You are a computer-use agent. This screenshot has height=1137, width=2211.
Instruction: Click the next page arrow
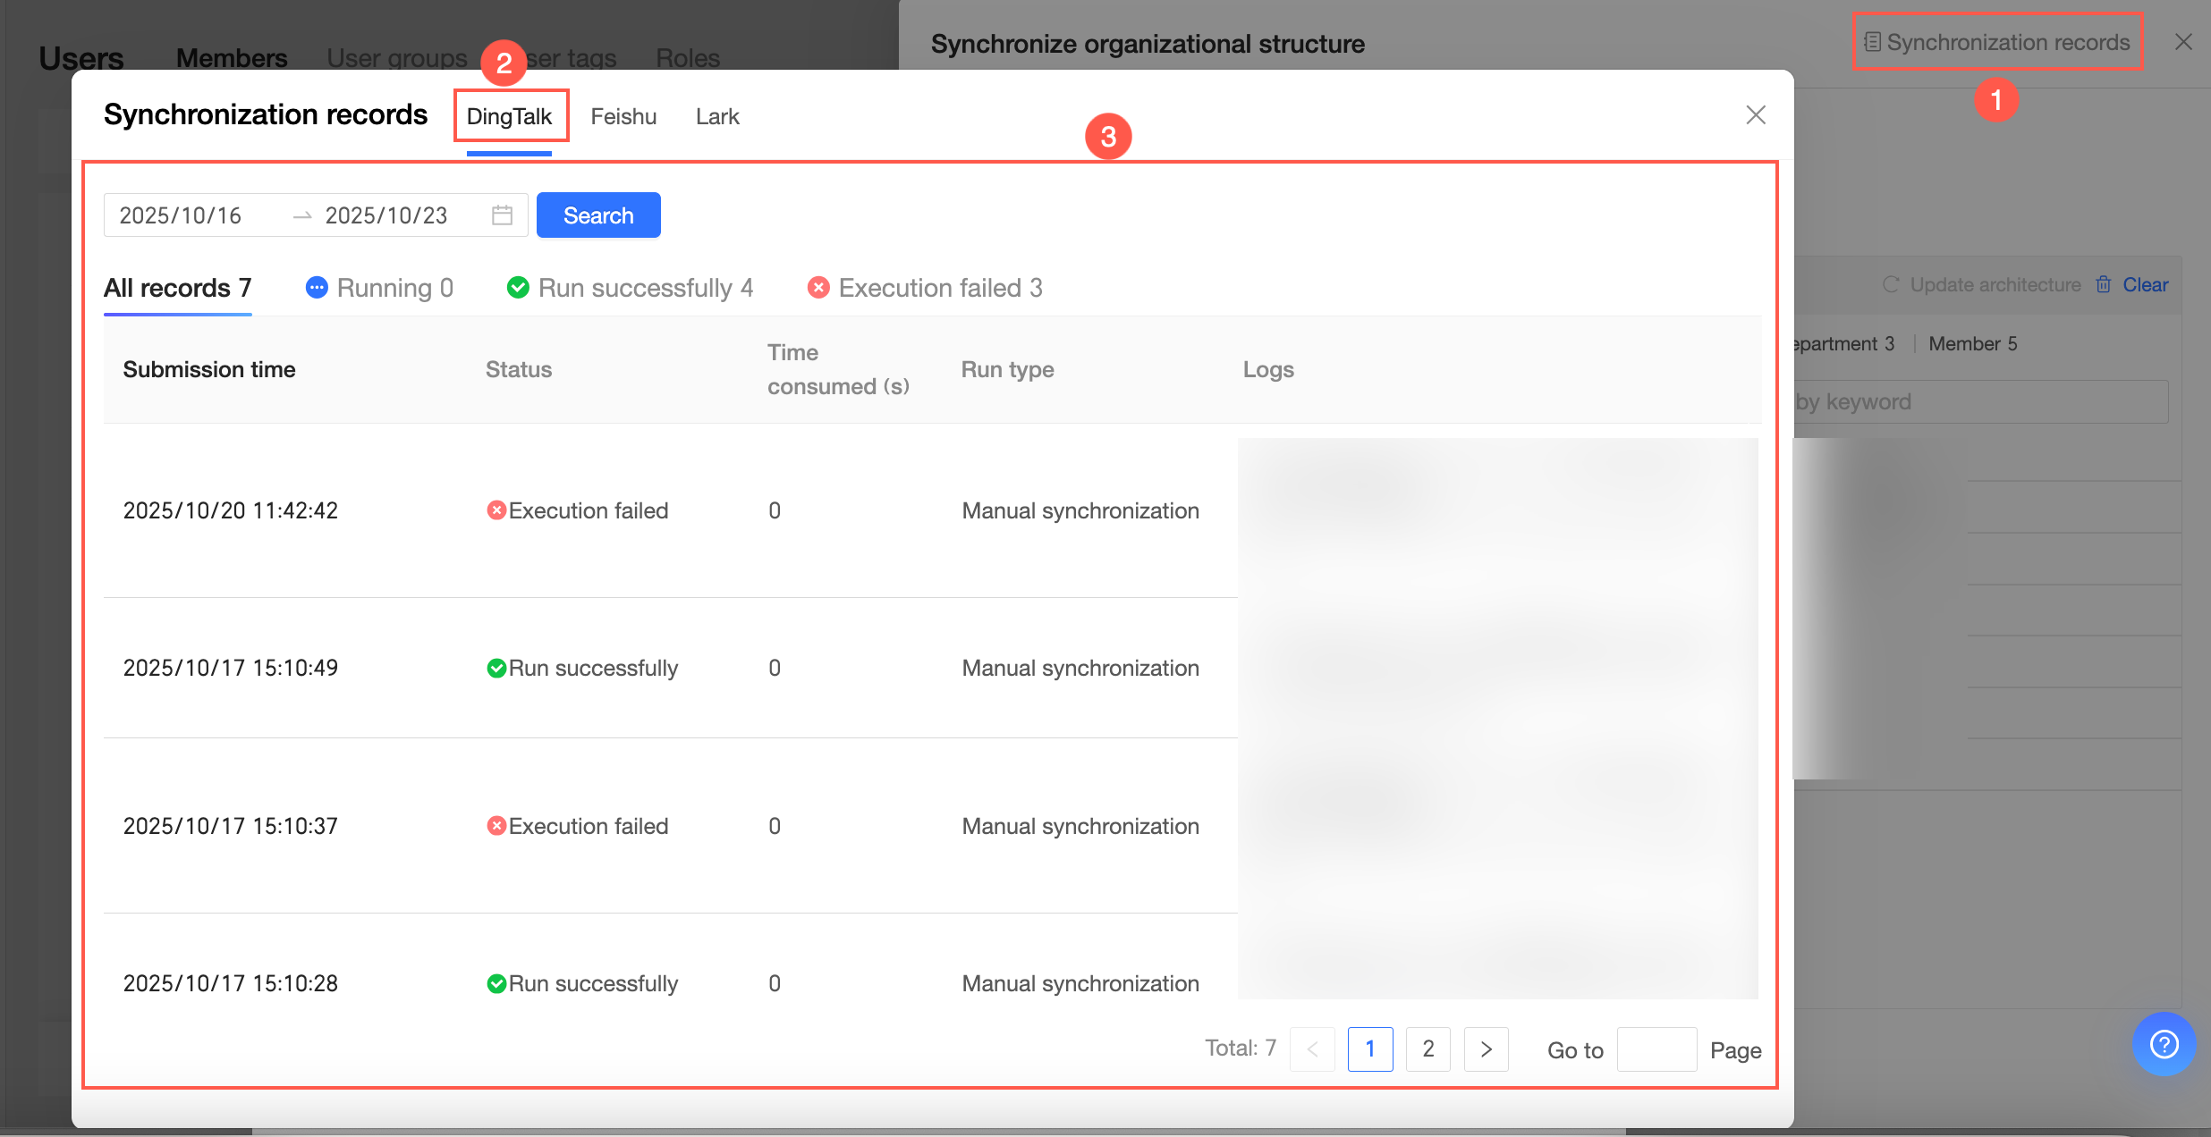coord(1486,1049)
